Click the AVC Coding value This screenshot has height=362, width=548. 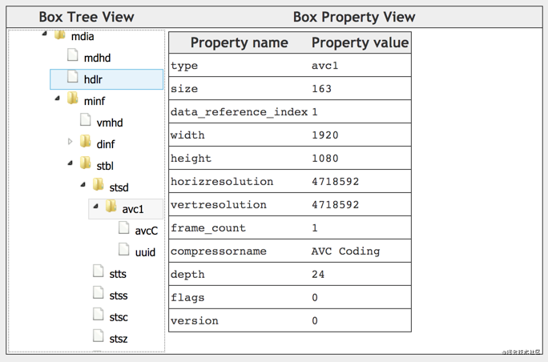[345, 251]
